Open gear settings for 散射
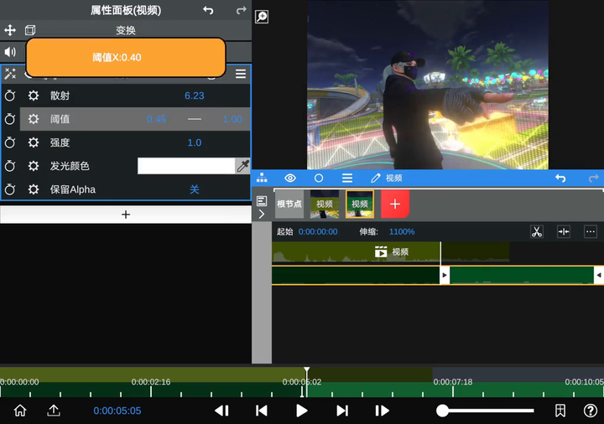The image size is (604, 424). (34, 96)
